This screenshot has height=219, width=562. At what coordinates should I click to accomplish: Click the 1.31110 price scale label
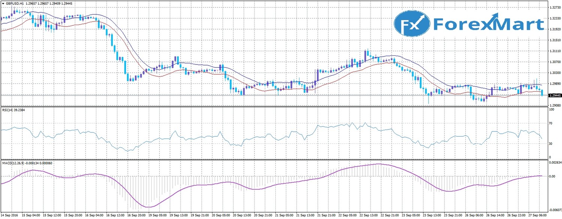pos(555,51)
